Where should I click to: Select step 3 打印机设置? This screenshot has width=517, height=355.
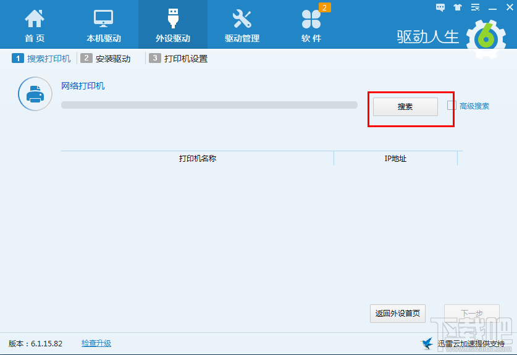click(179, 59)
